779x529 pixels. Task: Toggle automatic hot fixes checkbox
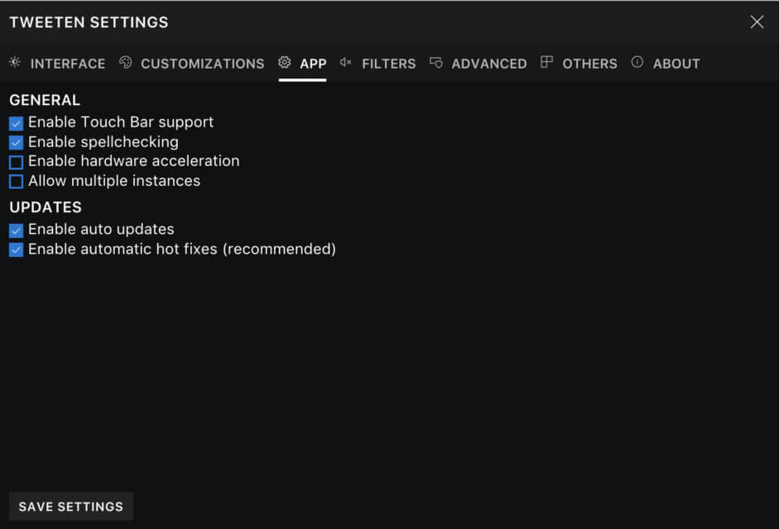point(16,250)
